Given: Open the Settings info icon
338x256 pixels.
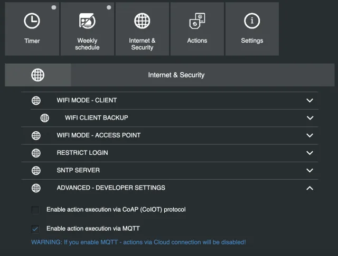Looking at the screenshot, I should click(252, 21).
